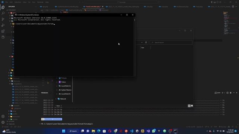
Task: Click the new terminal plus icon
Action: point(223,93)
